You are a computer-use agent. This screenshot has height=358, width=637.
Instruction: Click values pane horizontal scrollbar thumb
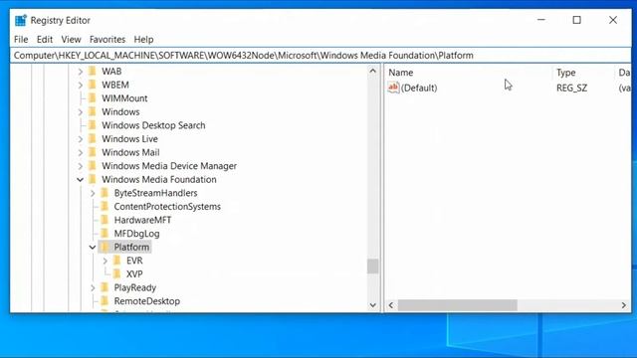coord(458,305)
